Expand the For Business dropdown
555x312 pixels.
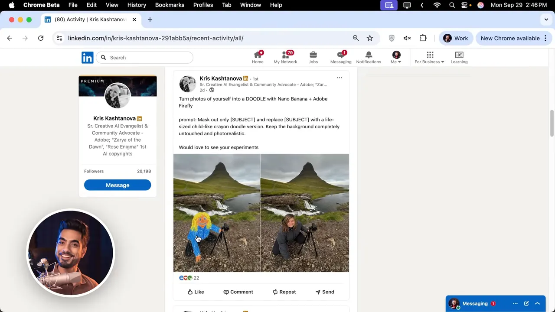click(x=429, y=57)
